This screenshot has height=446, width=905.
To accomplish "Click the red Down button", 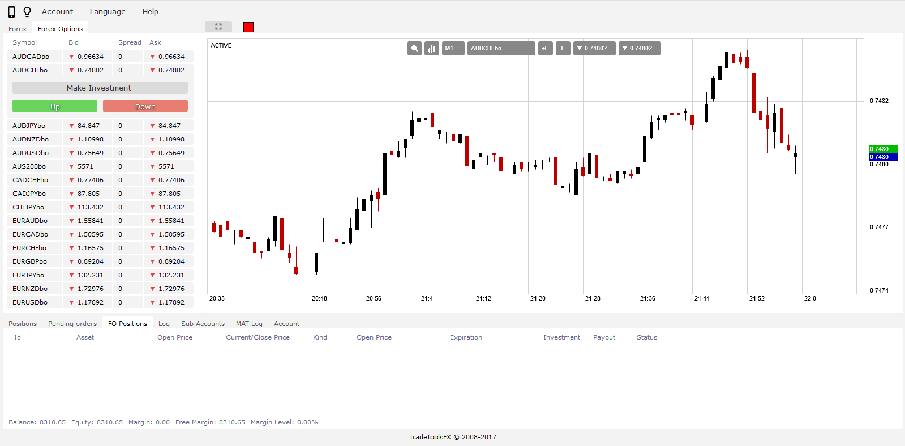I will coord(145,106).
